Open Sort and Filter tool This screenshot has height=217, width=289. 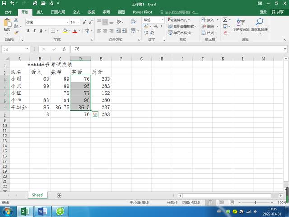tap(241, 25)
